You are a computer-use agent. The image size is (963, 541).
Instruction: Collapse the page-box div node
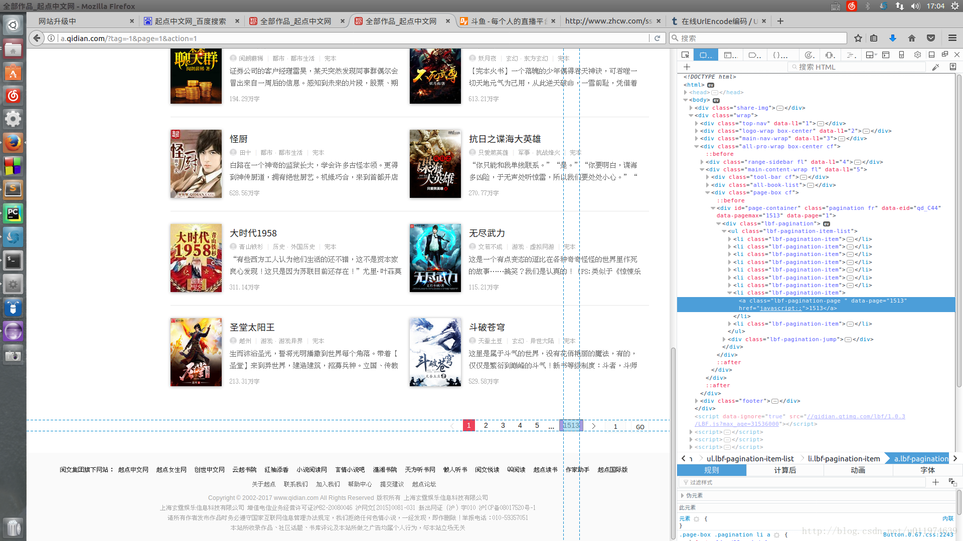(x=707, y=192)
